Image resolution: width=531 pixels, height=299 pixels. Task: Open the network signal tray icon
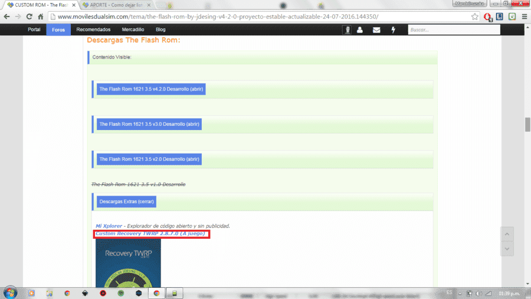click(489, 294)
